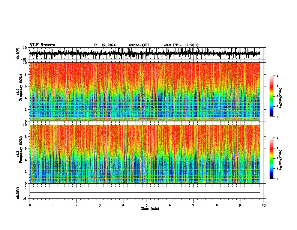Click time axis tick label "1"
Image resolution: width=297 pixels, height=230 pixels.
[53, 205]
